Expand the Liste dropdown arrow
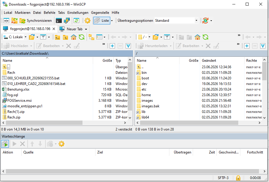Image resolution: width=269 pixels, height=182 pixels. (112, 21)
